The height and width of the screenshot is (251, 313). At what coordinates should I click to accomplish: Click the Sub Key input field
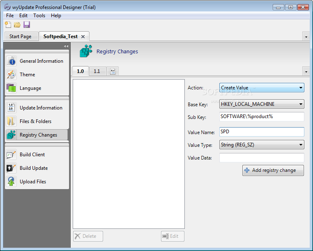(262, 116)
